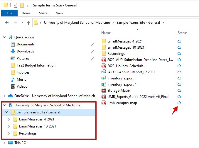Viewport: 199px width, 148px height.
Task: Expand the OneDrive tree node
Action: pyautogui.click(x=4, y=96)
